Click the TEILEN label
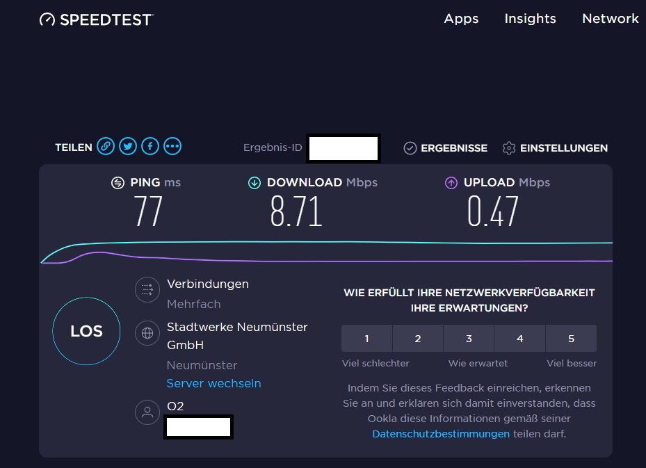Image resolution: width=646 pixels, height=468 pixels. pyautogui.click(x=74, y=147)
